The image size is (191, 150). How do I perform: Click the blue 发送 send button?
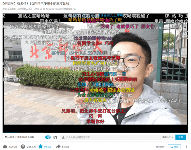click(x=181, y=137)
